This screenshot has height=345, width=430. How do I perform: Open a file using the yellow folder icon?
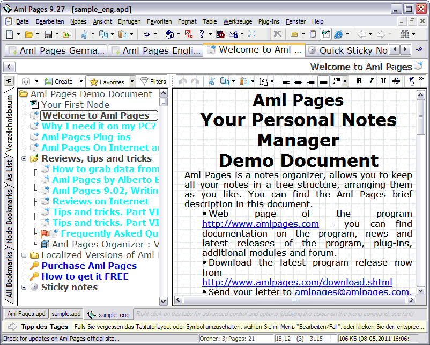tap(29, 34)
